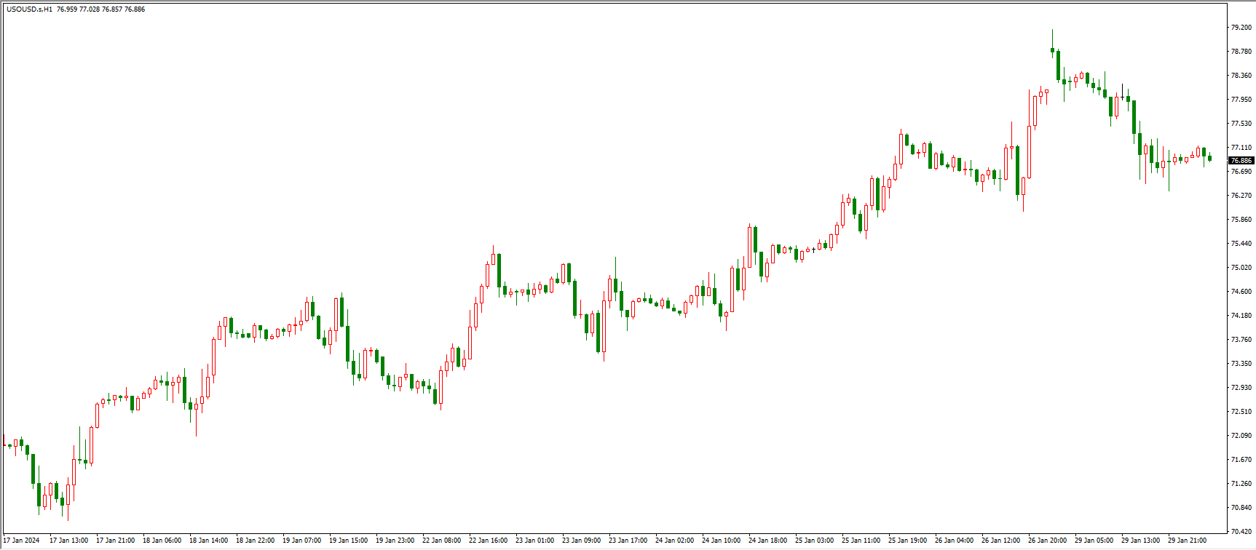1256x550 pixels.
Task: Click the 74.180 price axis label
Action: pos(1241,316)
